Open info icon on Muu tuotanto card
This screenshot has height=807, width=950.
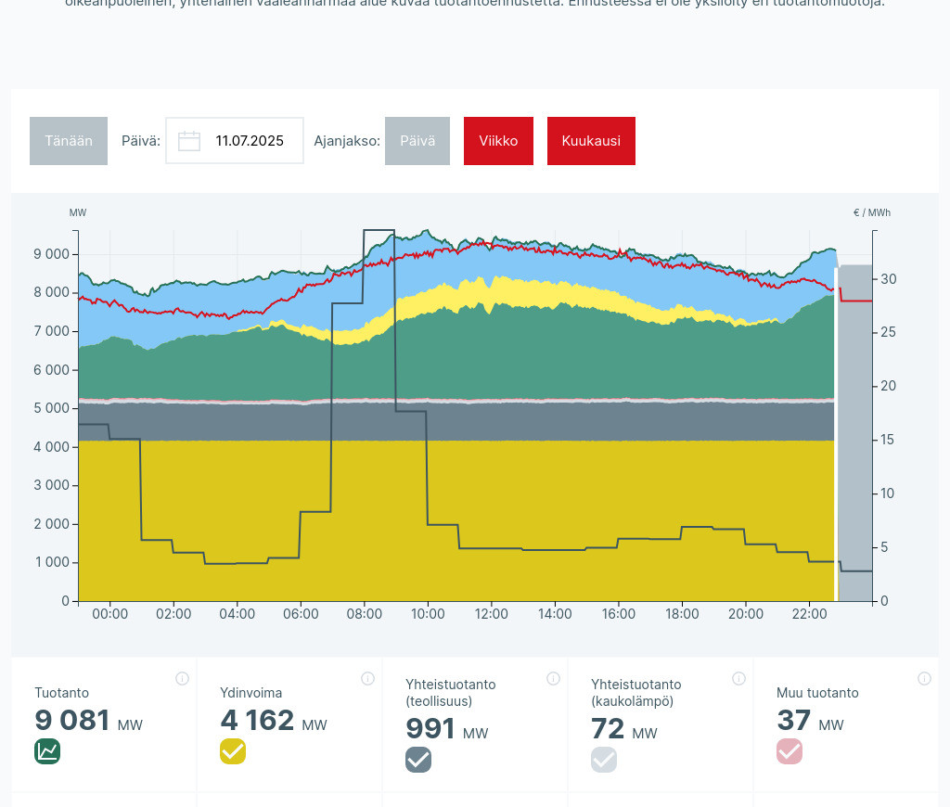pyautogui.click(x=924, y=679)
